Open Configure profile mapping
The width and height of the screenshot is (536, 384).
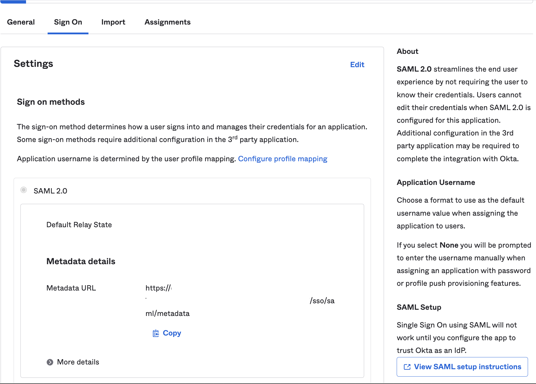pyautogui.click(x=283, y=159)
